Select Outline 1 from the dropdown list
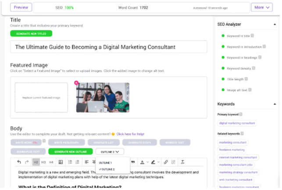282x190 pixels. pos(105,163)
